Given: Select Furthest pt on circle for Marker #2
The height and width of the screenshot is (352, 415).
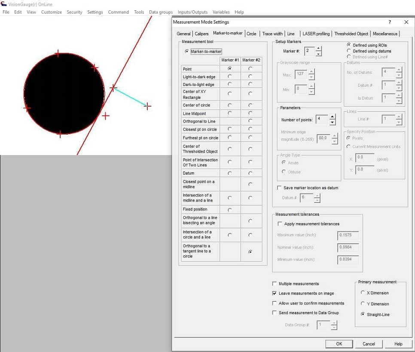Looking at the screenshot, I should click(250, 137).
